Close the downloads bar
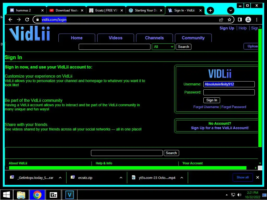 pyautogui.click(x=257, y=177)
